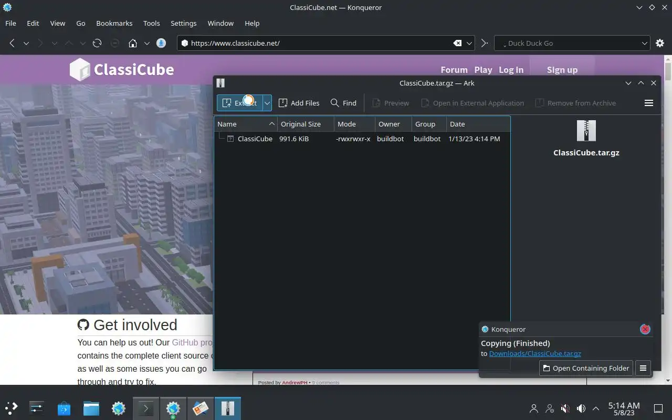This screenshot has height=420, width=672.
Task: Open KDE application launcher
Action: [x=11, y=407]
